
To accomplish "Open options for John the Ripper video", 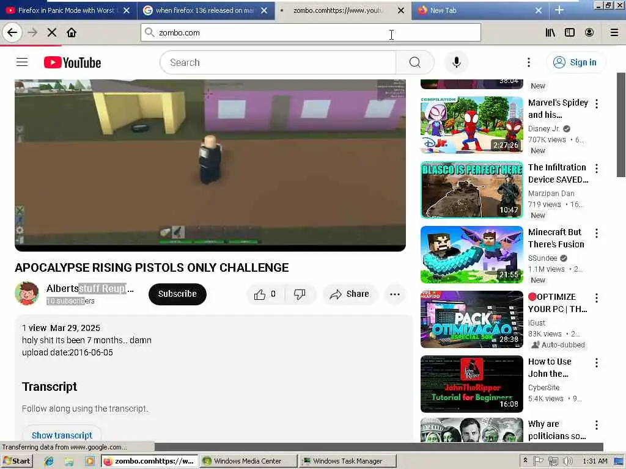I will [x=597, y=363].
